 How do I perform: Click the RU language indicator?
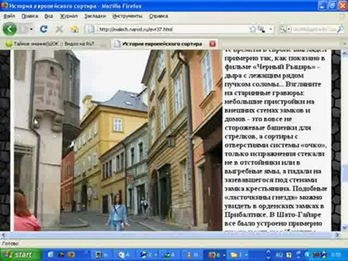coord(278,254)
